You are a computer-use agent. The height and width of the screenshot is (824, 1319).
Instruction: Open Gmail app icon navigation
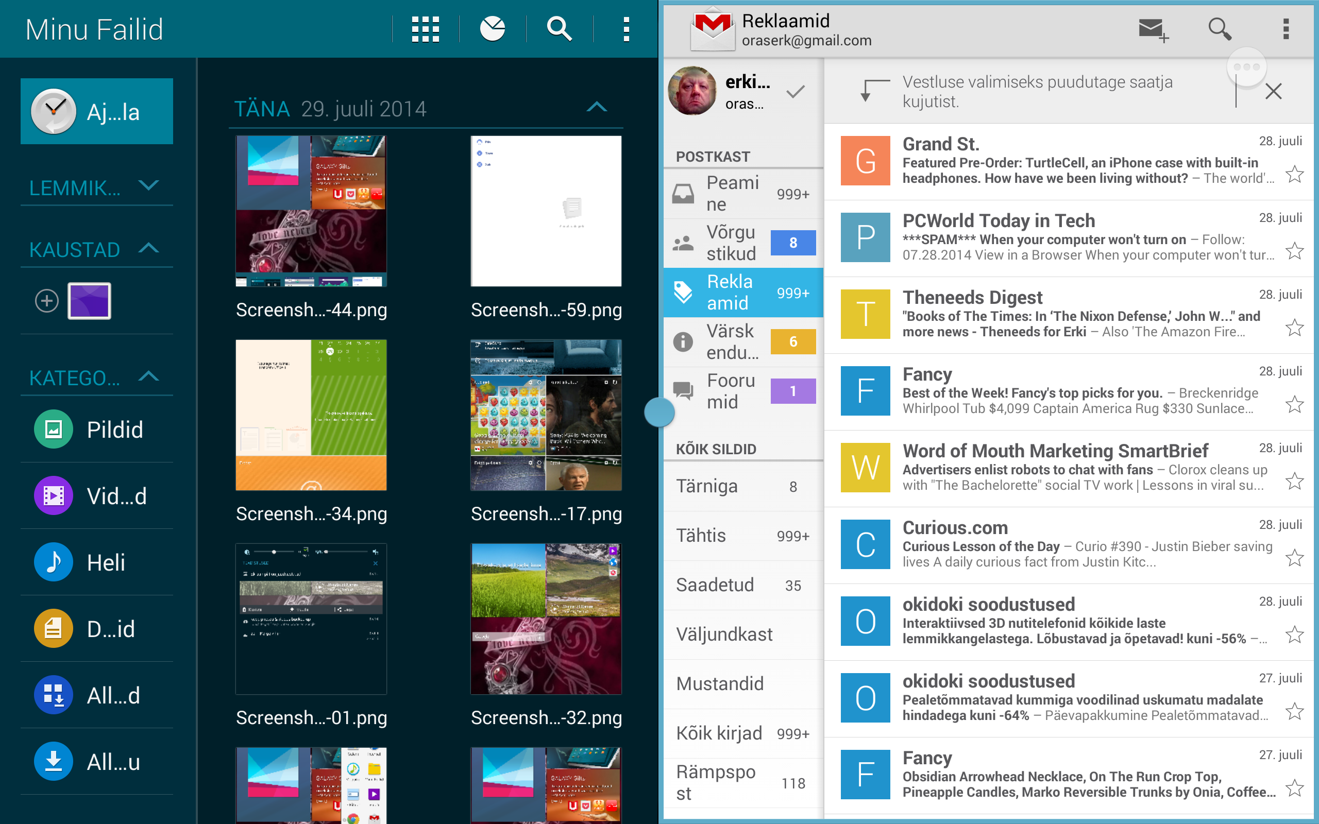pos(713,29)
